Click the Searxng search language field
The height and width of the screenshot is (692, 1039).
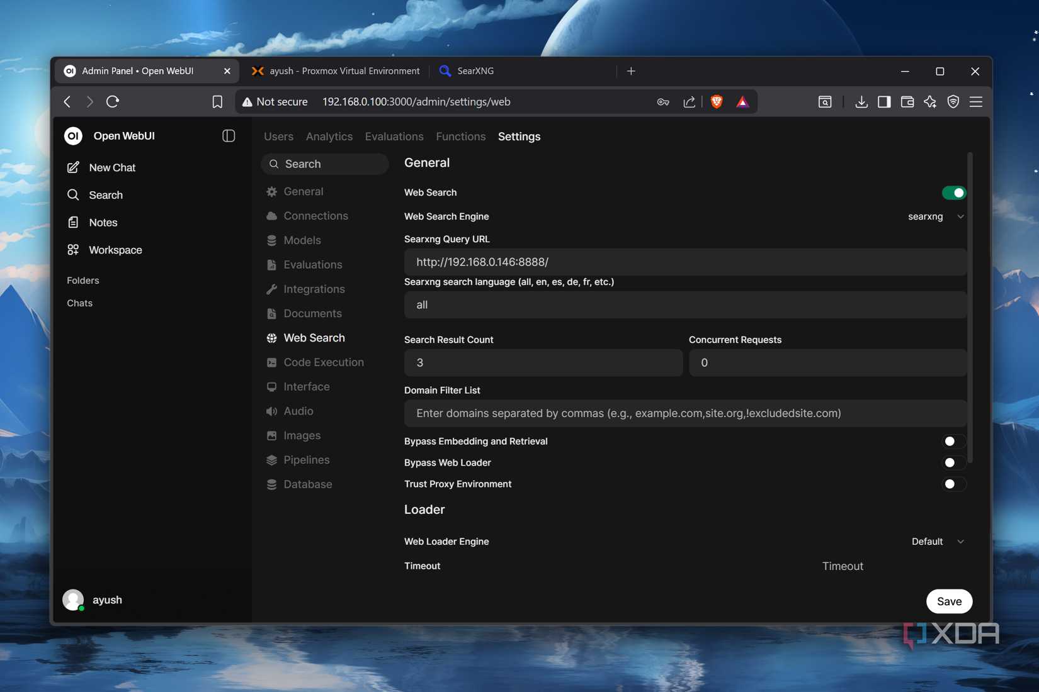tap(685, 305)
